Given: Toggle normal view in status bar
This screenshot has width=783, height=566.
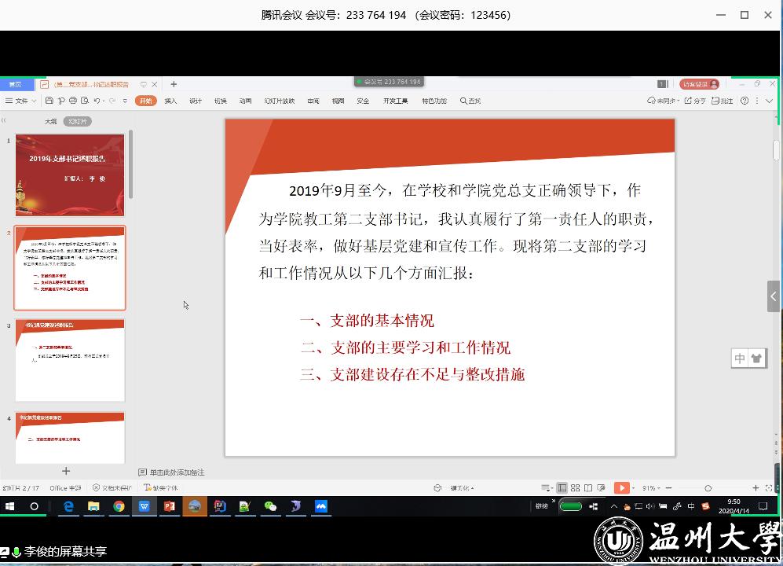Looking at the screenshot, I should [562, 488].
